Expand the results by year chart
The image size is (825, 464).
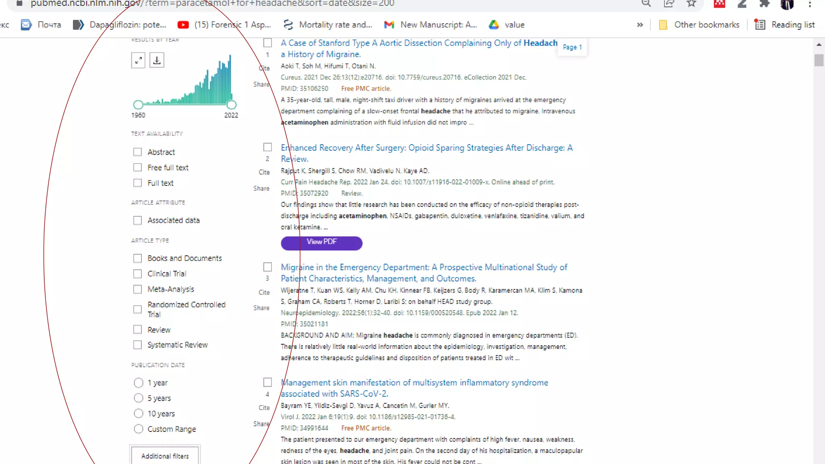(138, 60)
